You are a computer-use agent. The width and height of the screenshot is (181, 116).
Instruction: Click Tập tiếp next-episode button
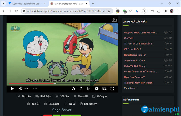[x=24, y=96]
